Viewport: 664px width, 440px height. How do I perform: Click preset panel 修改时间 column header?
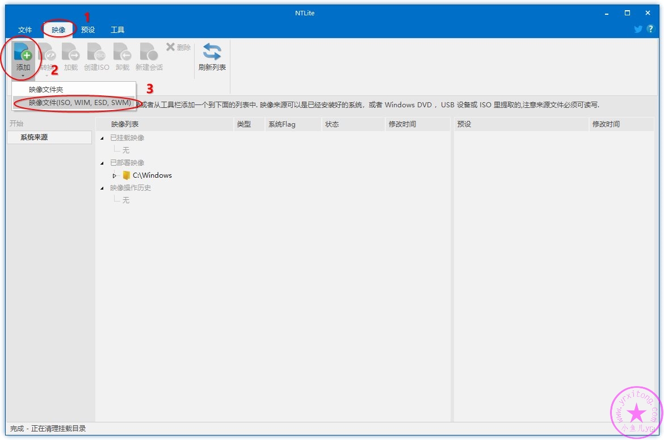point(621,124)
